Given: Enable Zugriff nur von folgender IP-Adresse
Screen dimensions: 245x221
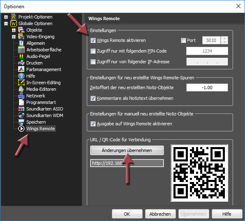Looking at the screenshot, I should (93, 62).
